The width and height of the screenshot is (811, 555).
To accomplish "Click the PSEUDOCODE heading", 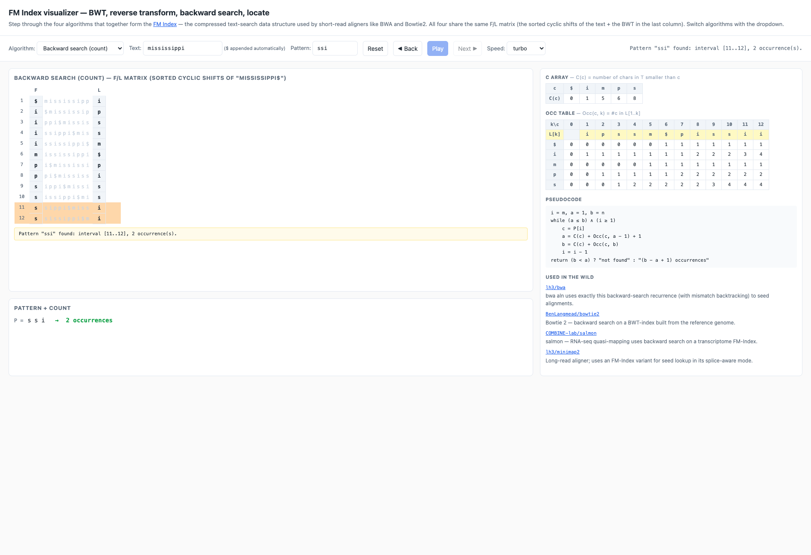I will (563, 200).
